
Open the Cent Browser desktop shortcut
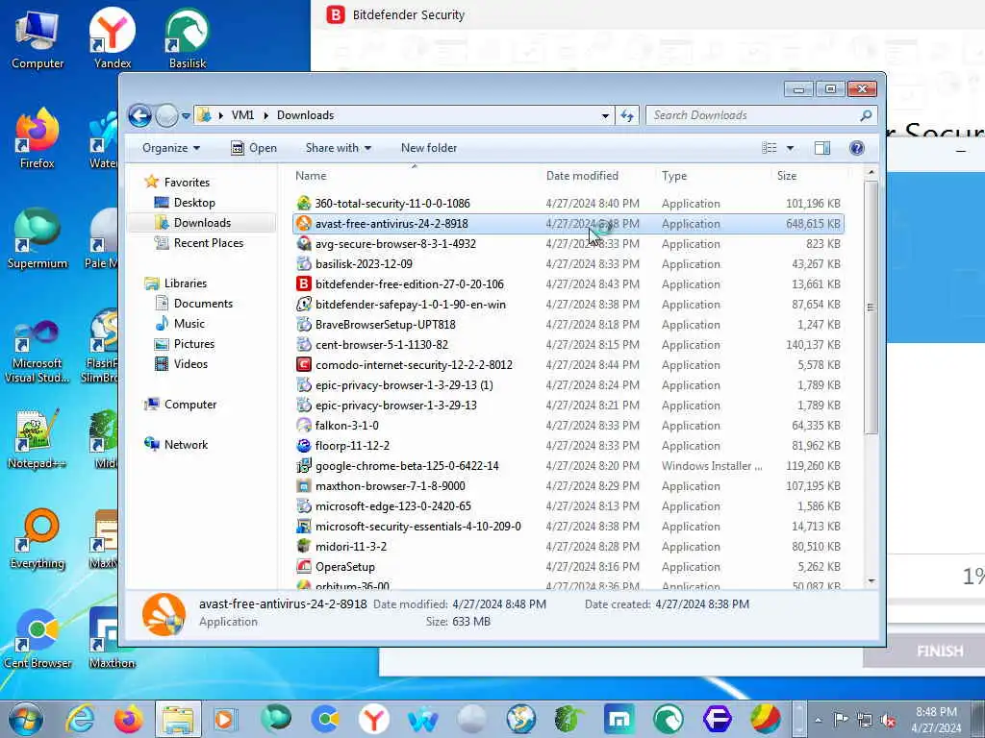click(38, 638)
